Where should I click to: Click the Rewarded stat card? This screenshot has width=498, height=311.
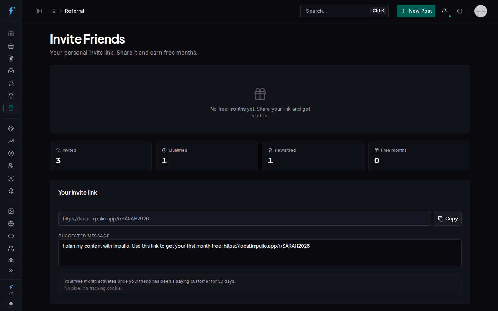(x=313, y=157)
